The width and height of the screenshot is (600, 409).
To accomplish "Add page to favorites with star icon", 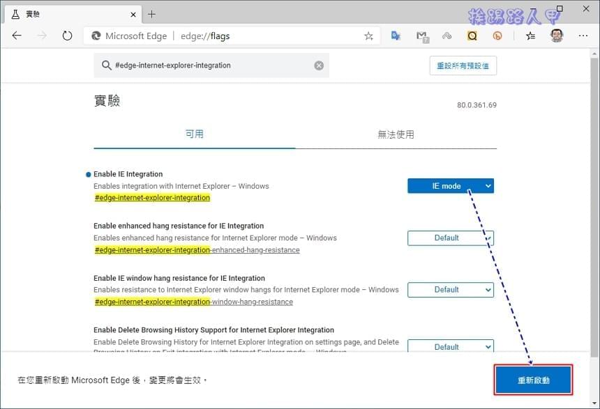I will 368,36.
